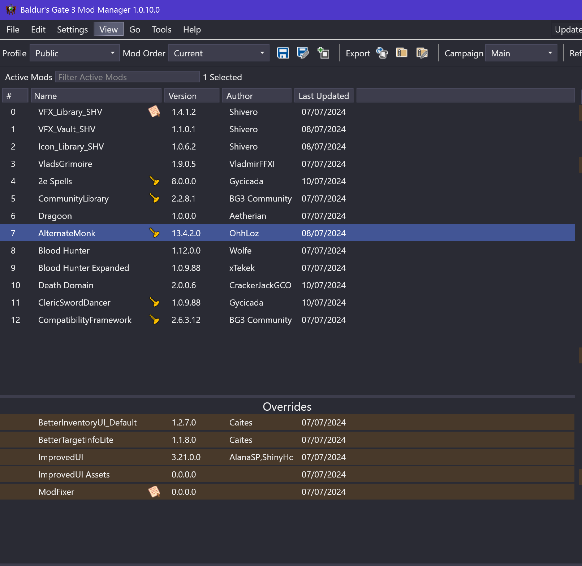
Task: Focus the Filter Active Mods input field
Action: (127, 77)
